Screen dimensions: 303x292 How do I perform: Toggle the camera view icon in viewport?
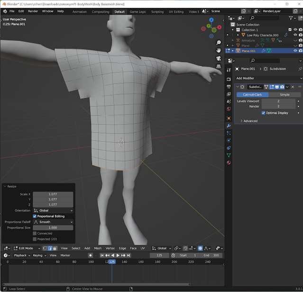[218, 58]
